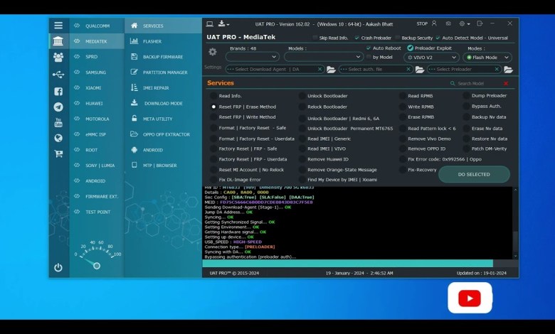The image size is (555, 334).
Task: Open the Telegram icon in left sidebar
Action: point(58,107)
